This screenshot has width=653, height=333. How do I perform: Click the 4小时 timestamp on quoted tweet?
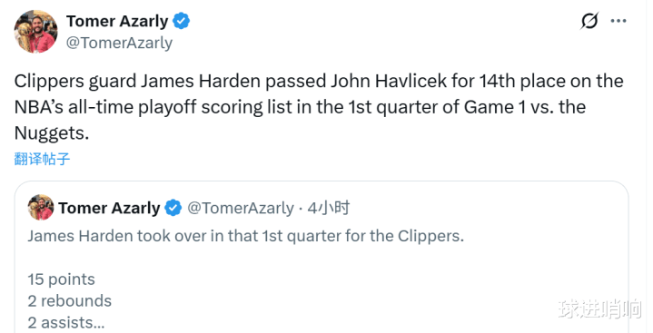click(328, 207)
